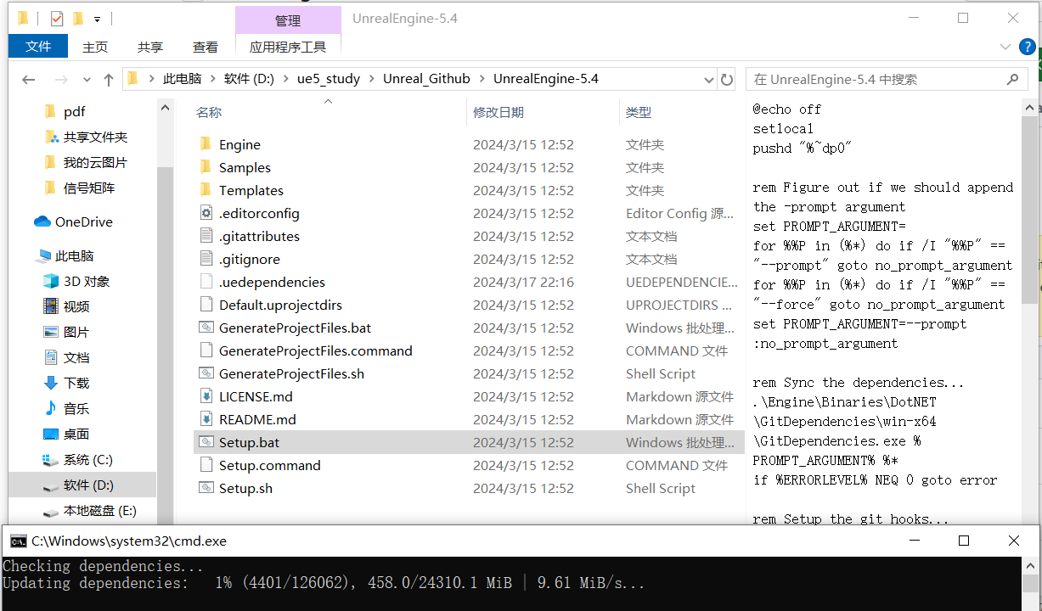This screenshot has height=611, width=1042.
Task: Go up one folder level with the Up arrow
Action: coord(109,79)
